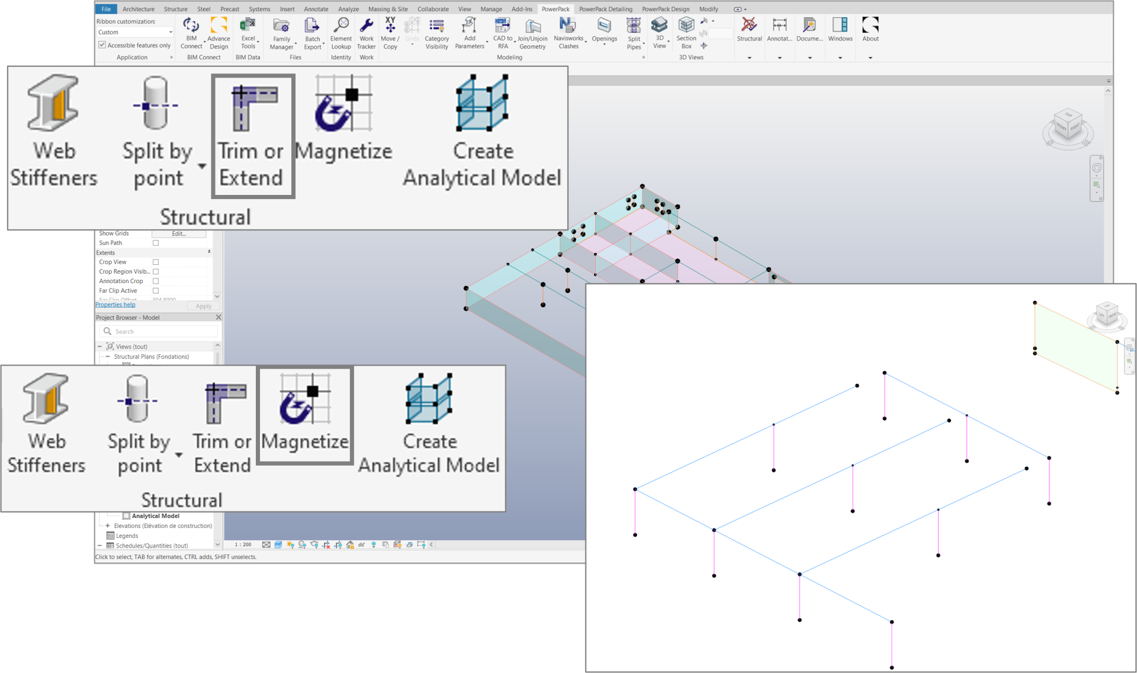The width and height of the screenshot is (1137, 673).
Task: Toggle the Sun Path checkbox
Action: pos(156,243)
